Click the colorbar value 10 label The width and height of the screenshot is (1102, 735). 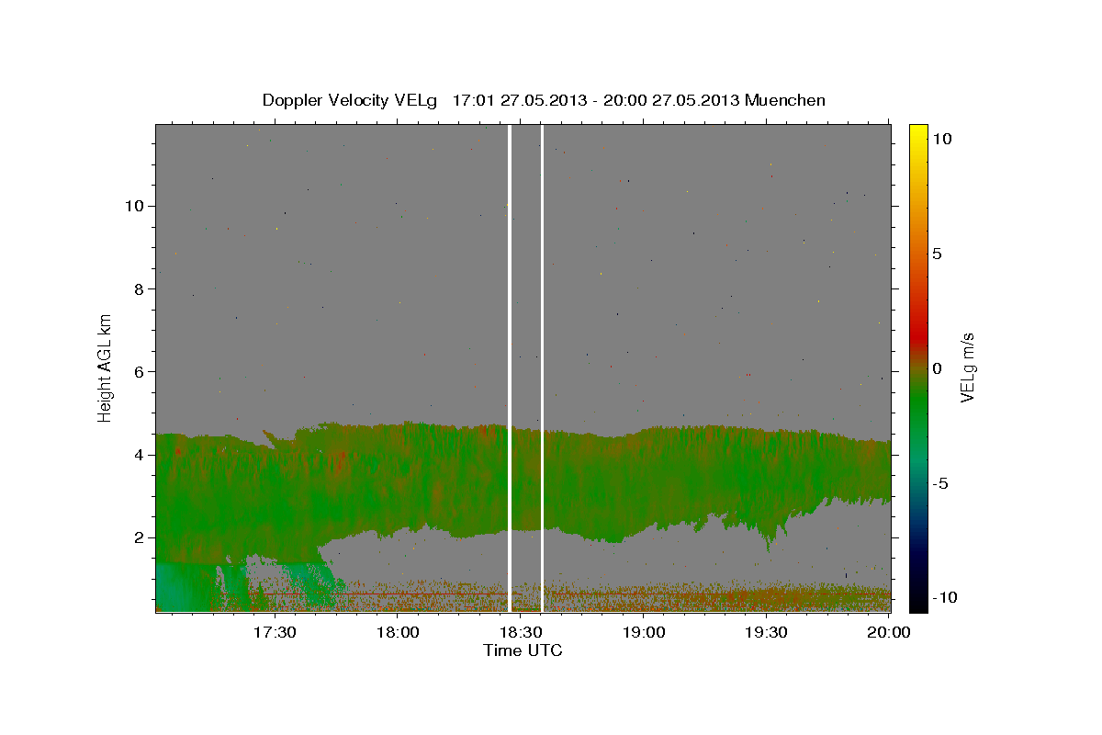pos(940,138)
